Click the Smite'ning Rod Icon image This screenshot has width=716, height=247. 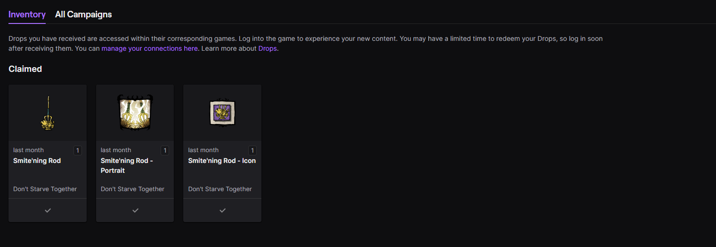pos(222,113)
